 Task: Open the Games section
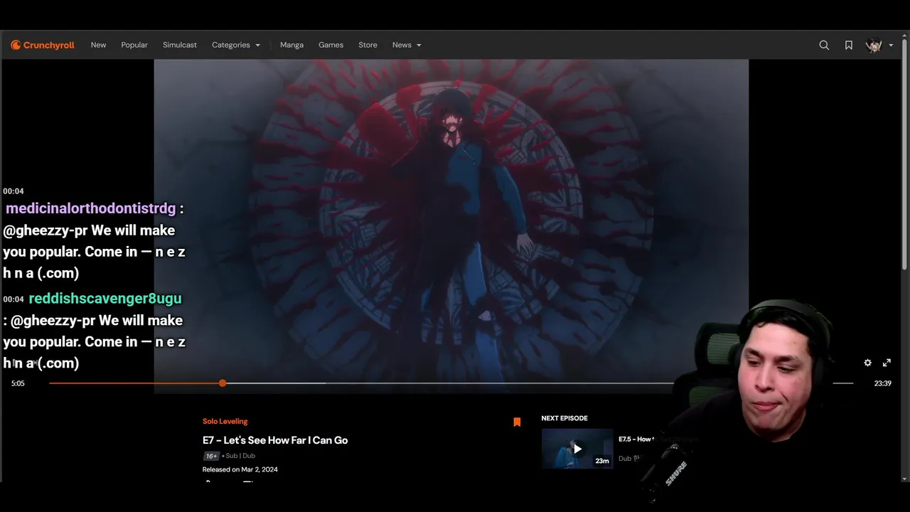click(x=331, y=45)
